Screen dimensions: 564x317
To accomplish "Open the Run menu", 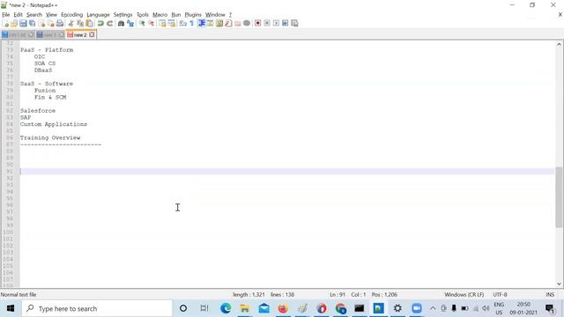I will point(176,15).
